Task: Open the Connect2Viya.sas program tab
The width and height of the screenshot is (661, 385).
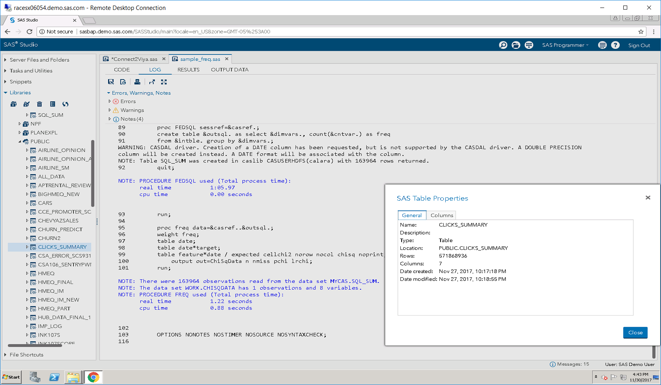Action: point(134,59)
